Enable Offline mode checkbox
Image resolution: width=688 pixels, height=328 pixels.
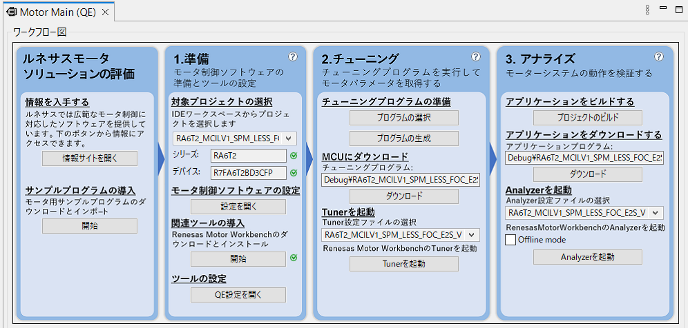[510, 240]
